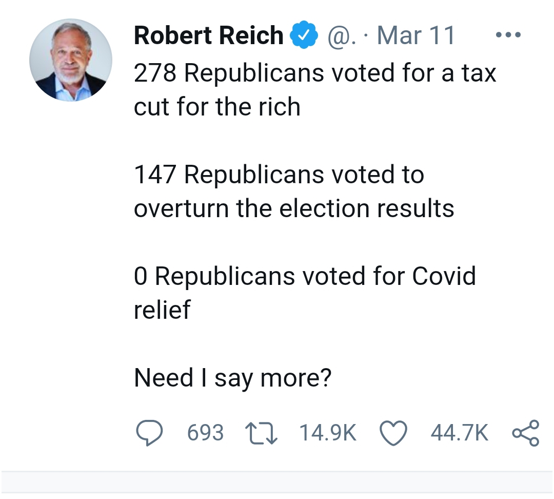Image resolution: width=554 pixels, height=499 pixels.
Task: Click the '147 Republicans voted to' line
Action: point(279,175)
